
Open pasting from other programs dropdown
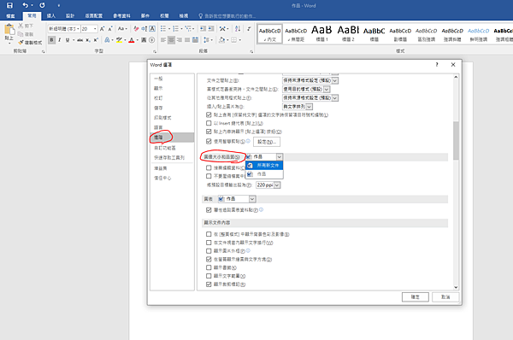[310, 97]
